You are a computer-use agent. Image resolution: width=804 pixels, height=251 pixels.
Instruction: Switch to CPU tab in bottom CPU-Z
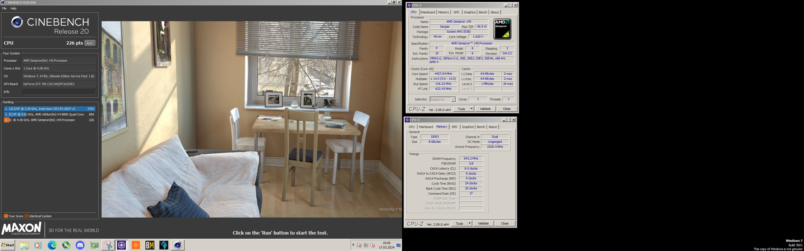[412, 127]
